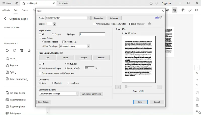Select the Landscape orientation radio button

[x=69, y=83]
